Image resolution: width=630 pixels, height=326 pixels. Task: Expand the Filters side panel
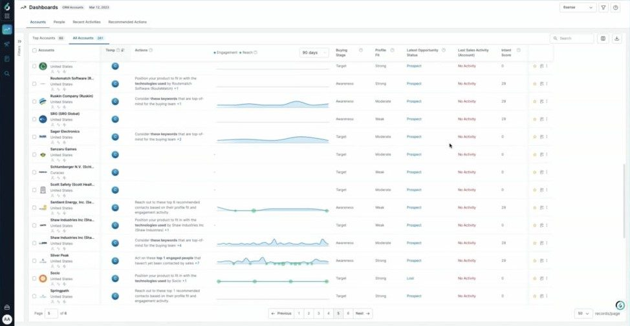[19, 41]
